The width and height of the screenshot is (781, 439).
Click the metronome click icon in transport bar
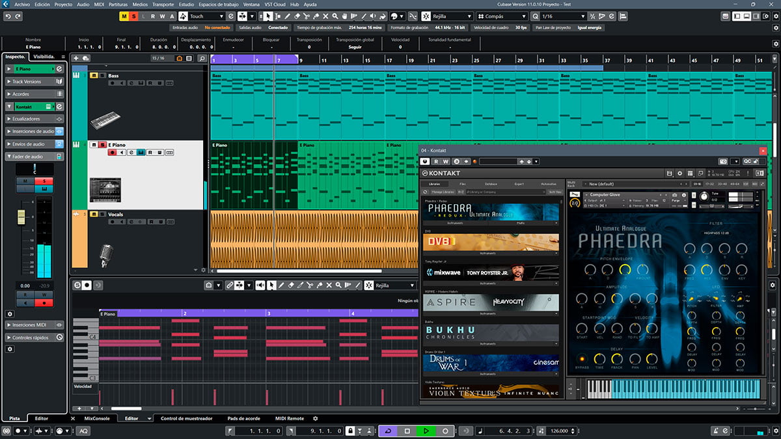coord(715,431)
